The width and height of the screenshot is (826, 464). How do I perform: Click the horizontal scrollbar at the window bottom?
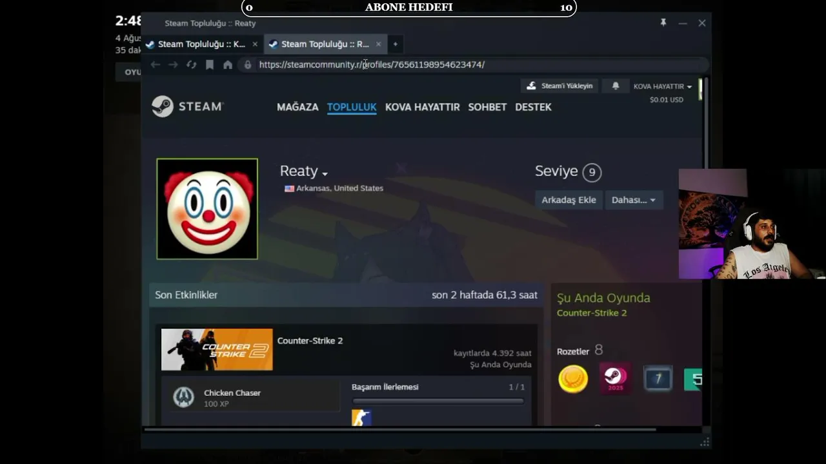pos(400,429)
